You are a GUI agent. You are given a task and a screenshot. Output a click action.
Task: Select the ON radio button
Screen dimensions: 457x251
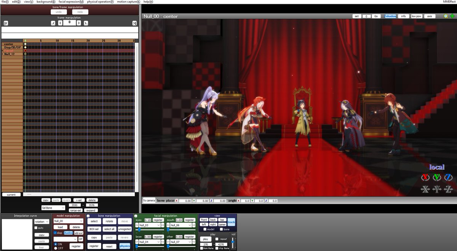(56, 244)
